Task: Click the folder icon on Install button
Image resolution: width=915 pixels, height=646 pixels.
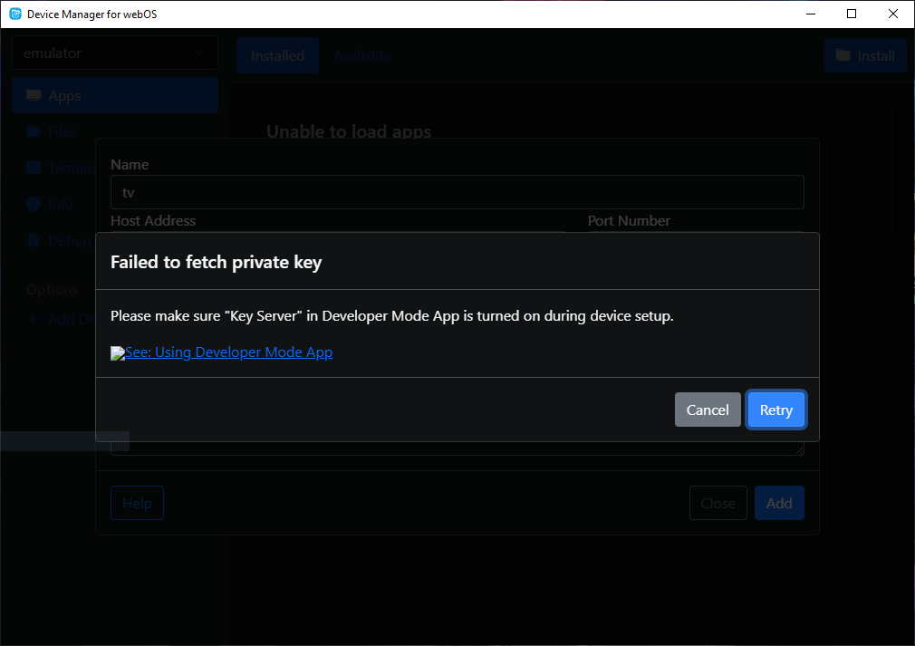Action: 843,55
